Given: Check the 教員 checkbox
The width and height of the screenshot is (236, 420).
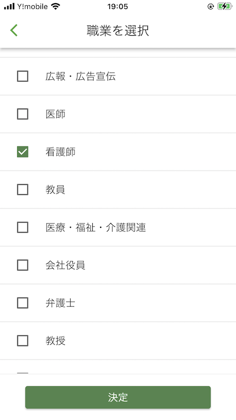Looking at the screenshot, I should pyautogui.click(x=23, y=190).
